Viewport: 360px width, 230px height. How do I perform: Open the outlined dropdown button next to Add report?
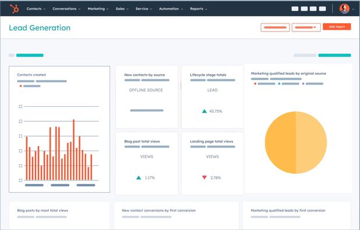(306, 27)
